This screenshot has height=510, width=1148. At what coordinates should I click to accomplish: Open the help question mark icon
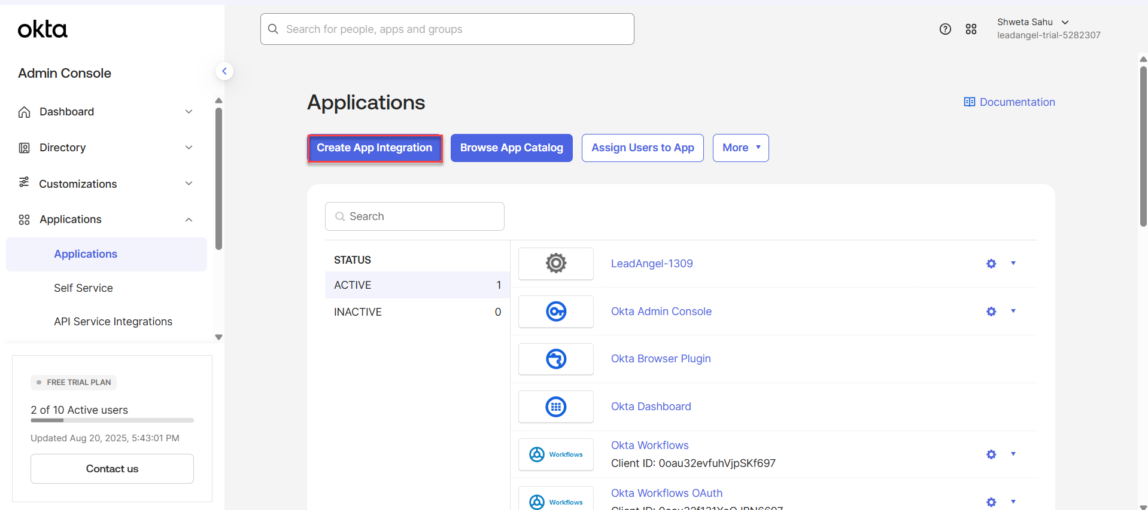pos(945,29)
